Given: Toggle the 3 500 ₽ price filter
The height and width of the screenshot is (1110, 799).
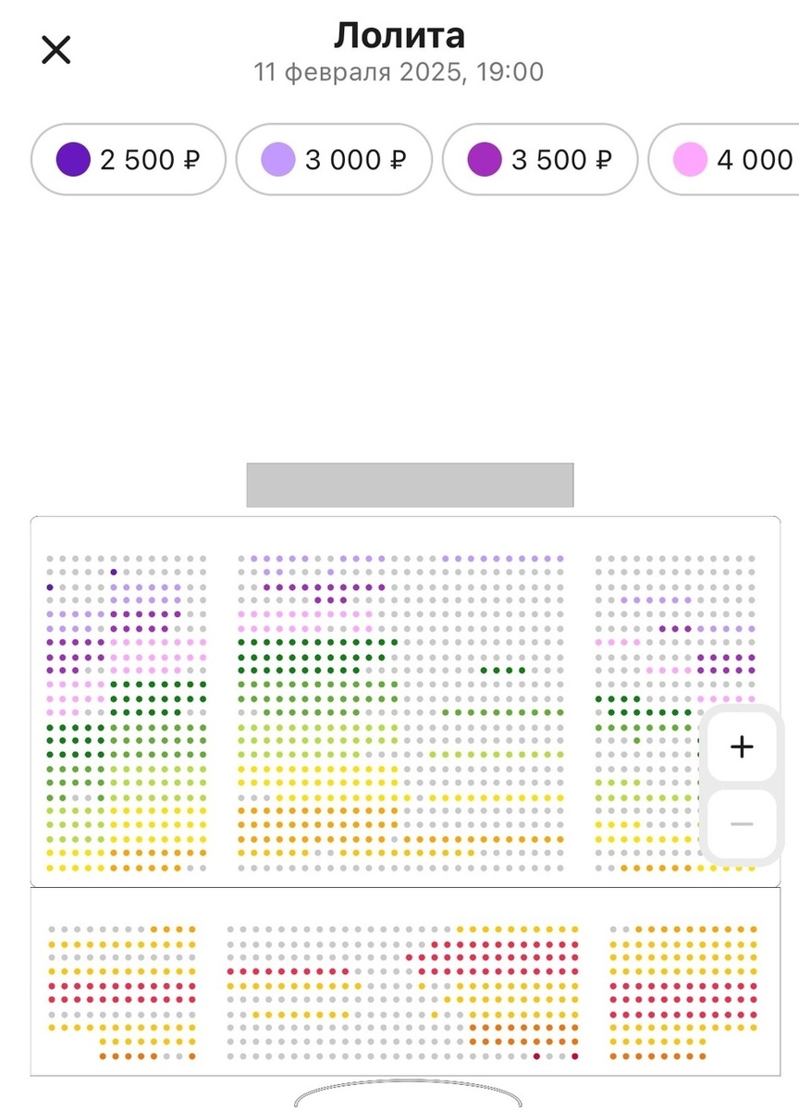Looking at the screenshot, I should (x=540, y=159).
